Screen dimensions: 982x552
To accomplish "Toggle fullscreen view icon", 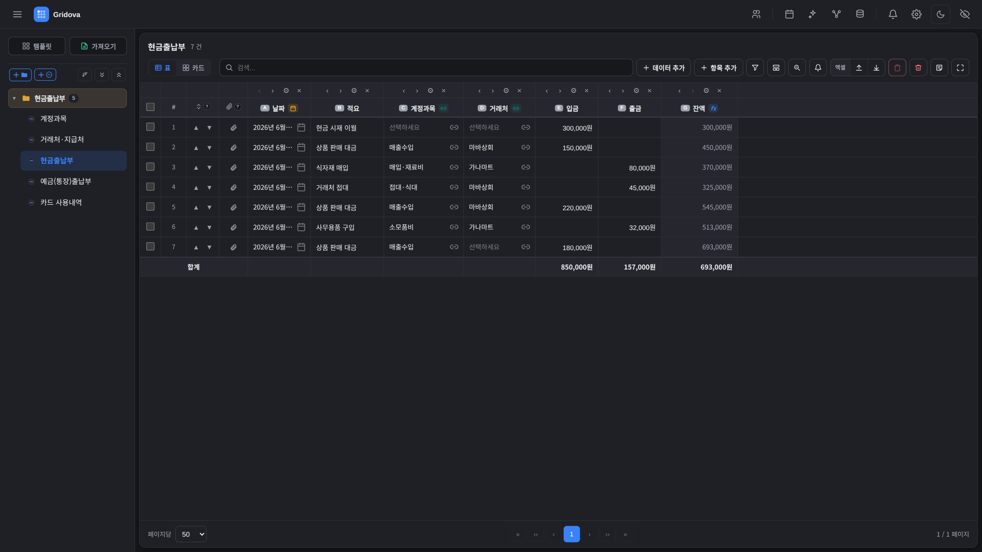I will pyautogui.click(x=960, y=68).
